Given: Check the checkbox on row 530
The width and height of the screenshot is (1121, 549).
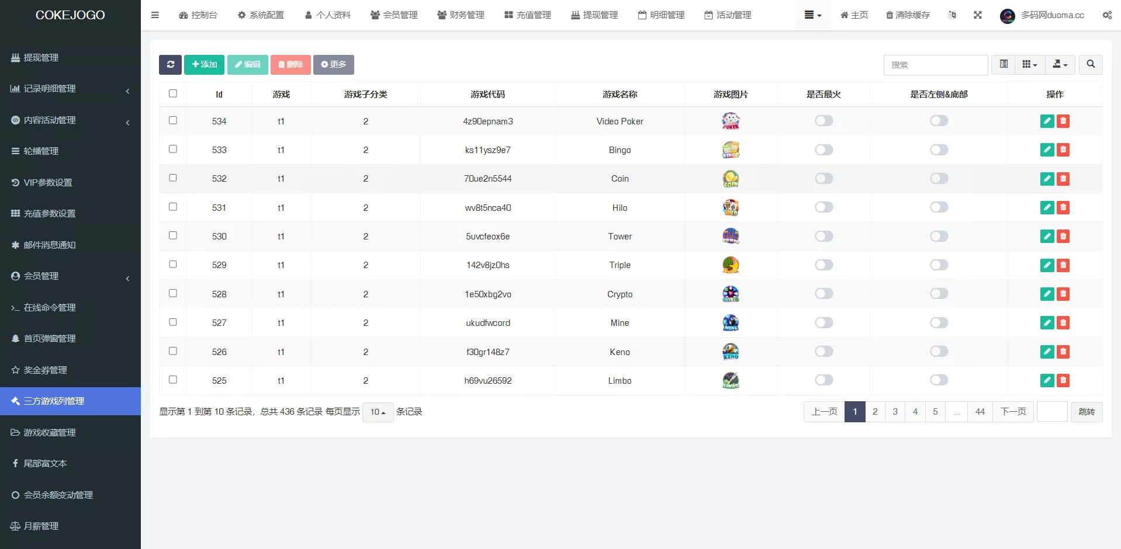Looking at the screenshot, I should 172,235.
